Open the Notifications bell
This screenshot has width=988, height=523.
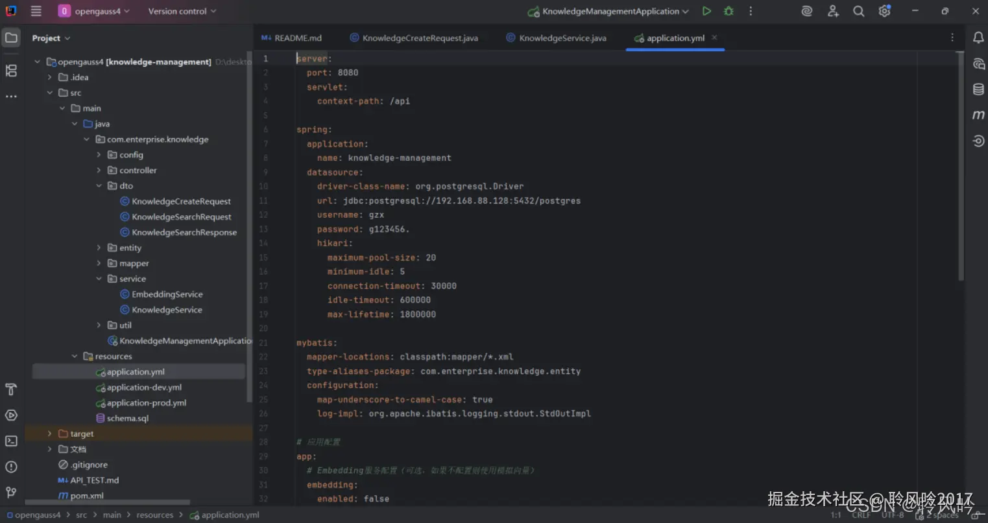(978, 38)
